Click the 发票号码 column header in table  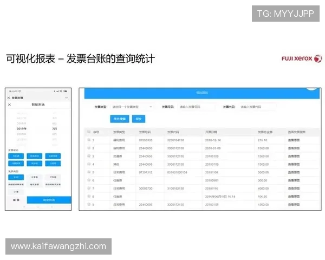(x=145, y=132)
